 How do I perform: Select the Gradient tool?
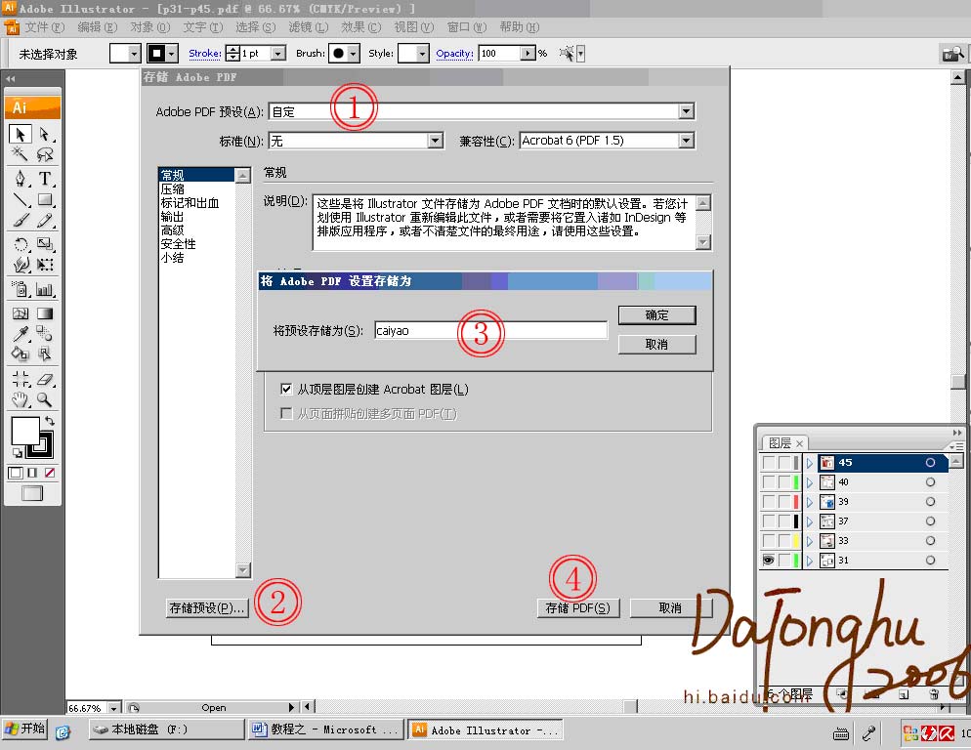(45, 313)
